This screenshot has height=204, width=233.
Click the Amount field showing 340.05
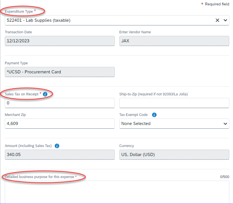60,155
